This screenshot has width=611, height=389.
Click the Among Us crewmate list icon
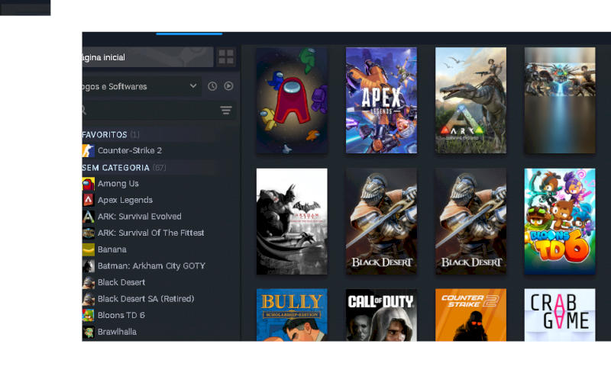click(x=89, y=184)
